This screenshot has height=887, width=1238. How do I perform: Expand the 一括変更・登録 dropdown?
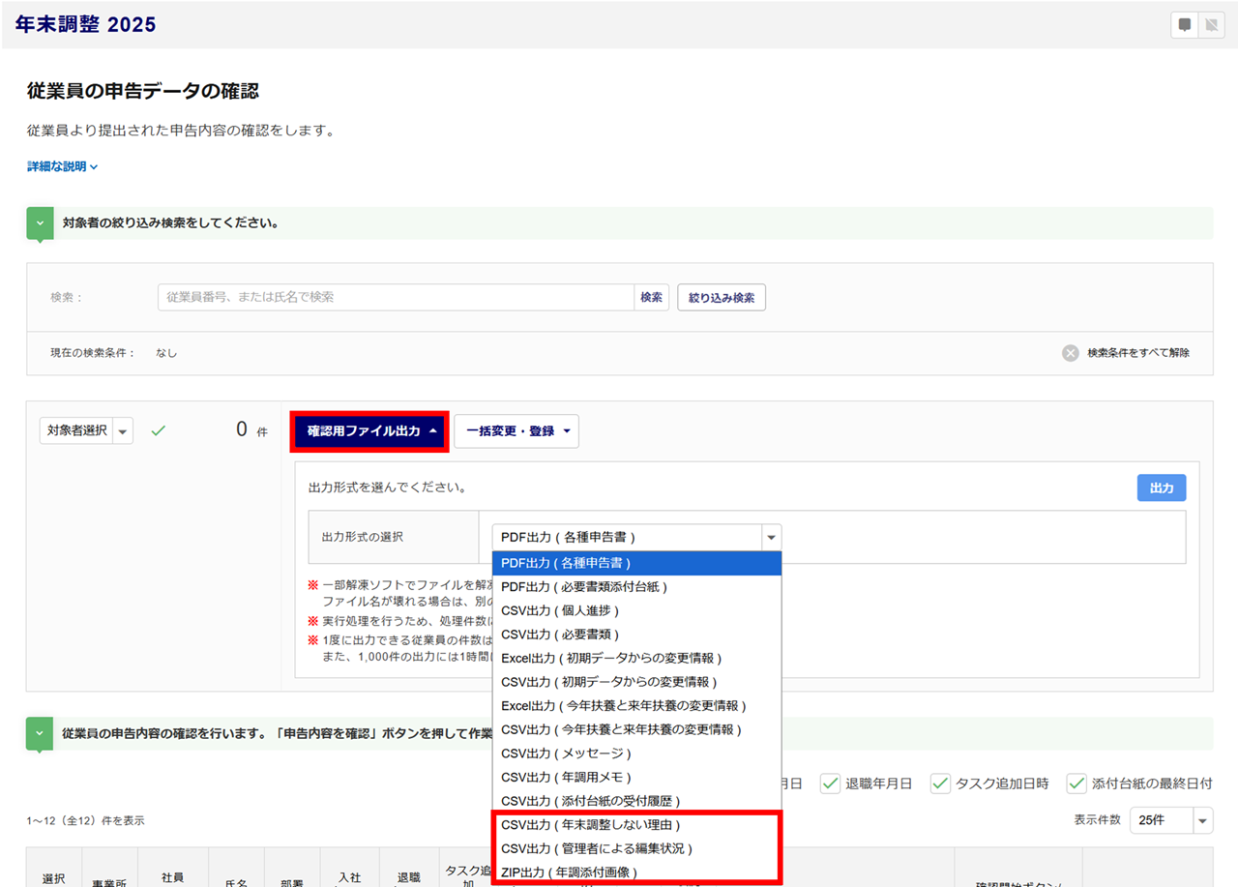516,431
